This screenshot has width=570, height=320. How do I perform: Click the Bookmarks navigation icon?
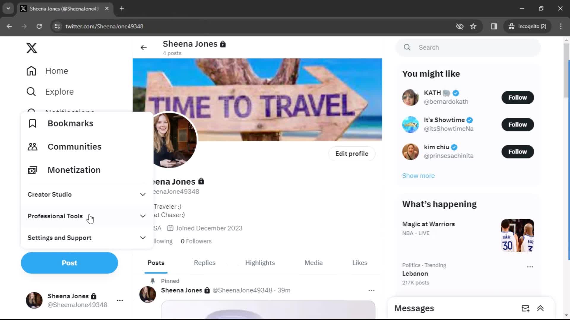click(32, 124)
